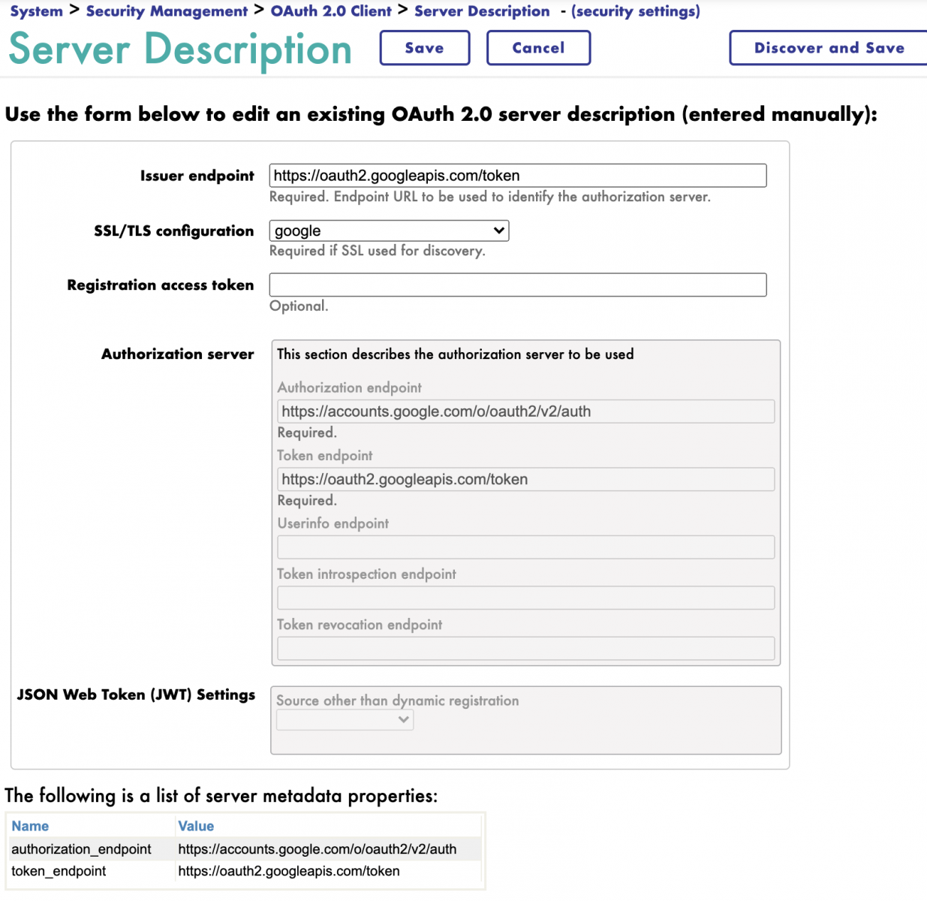Click the Token revocation endpoint field
Viewport: 927px width, 901px height.
click(526, 649)
